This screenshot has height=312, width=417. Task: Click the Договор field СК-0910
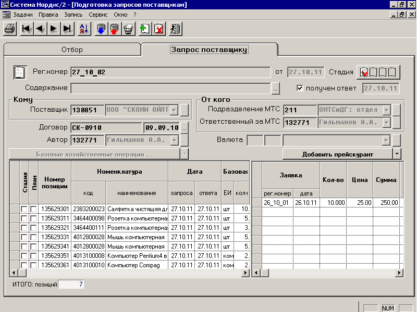click(106, 127)
